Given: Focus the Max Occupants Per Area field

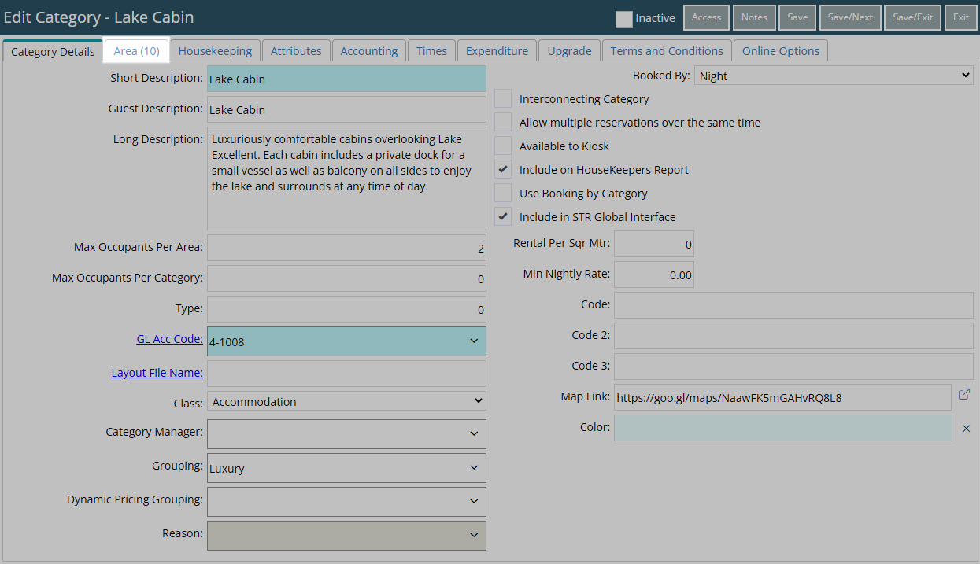Looking at the screenshot, I should pyautogui.click(x=346, y=248).
